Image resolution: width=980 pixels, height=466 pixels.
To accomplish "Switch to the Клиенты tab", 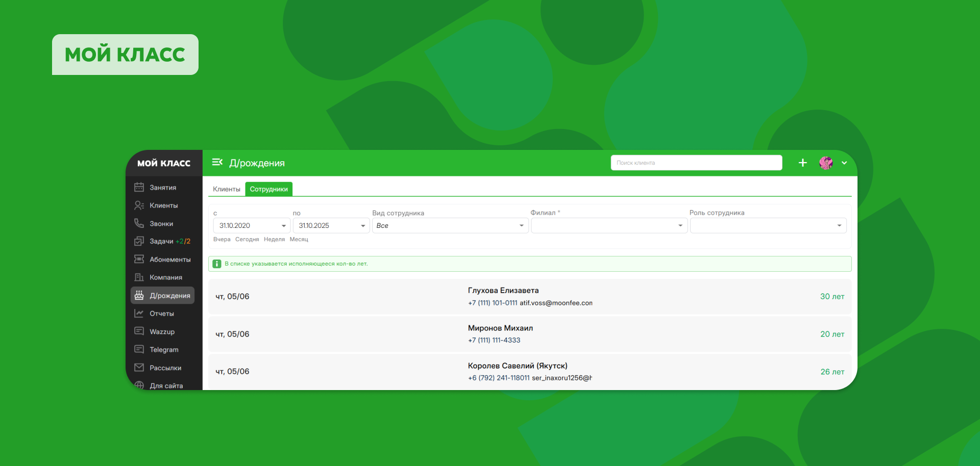I will click(x=226, y=189).
